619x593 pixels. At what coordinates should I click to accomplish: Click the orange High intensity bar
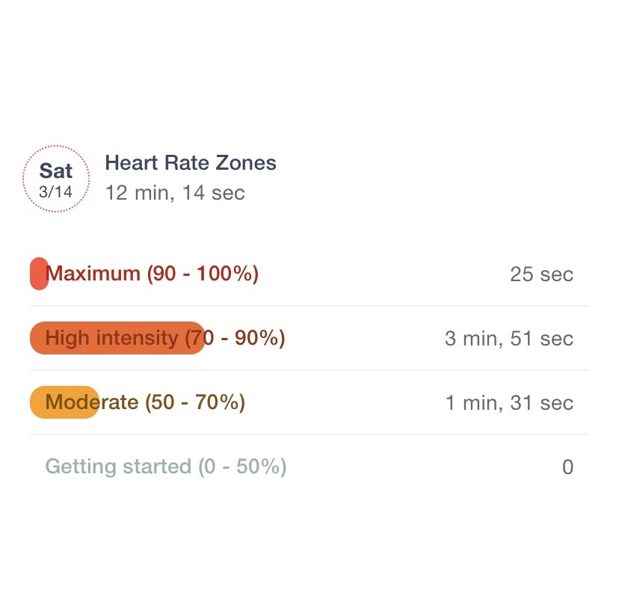[117, 338]
